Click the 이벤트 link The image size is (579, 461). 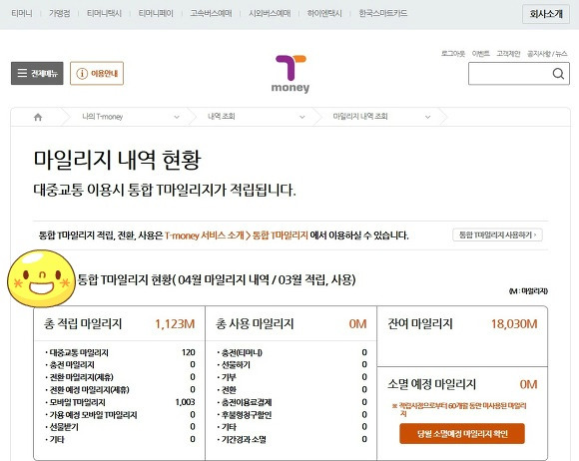click(x=481, y=54)
